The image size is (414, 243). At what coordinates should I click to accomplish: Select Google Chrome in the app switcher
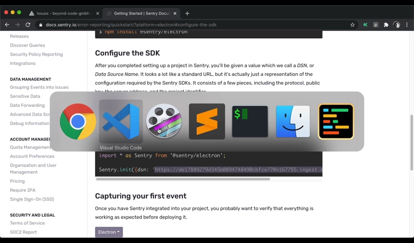tap(78, 121)
